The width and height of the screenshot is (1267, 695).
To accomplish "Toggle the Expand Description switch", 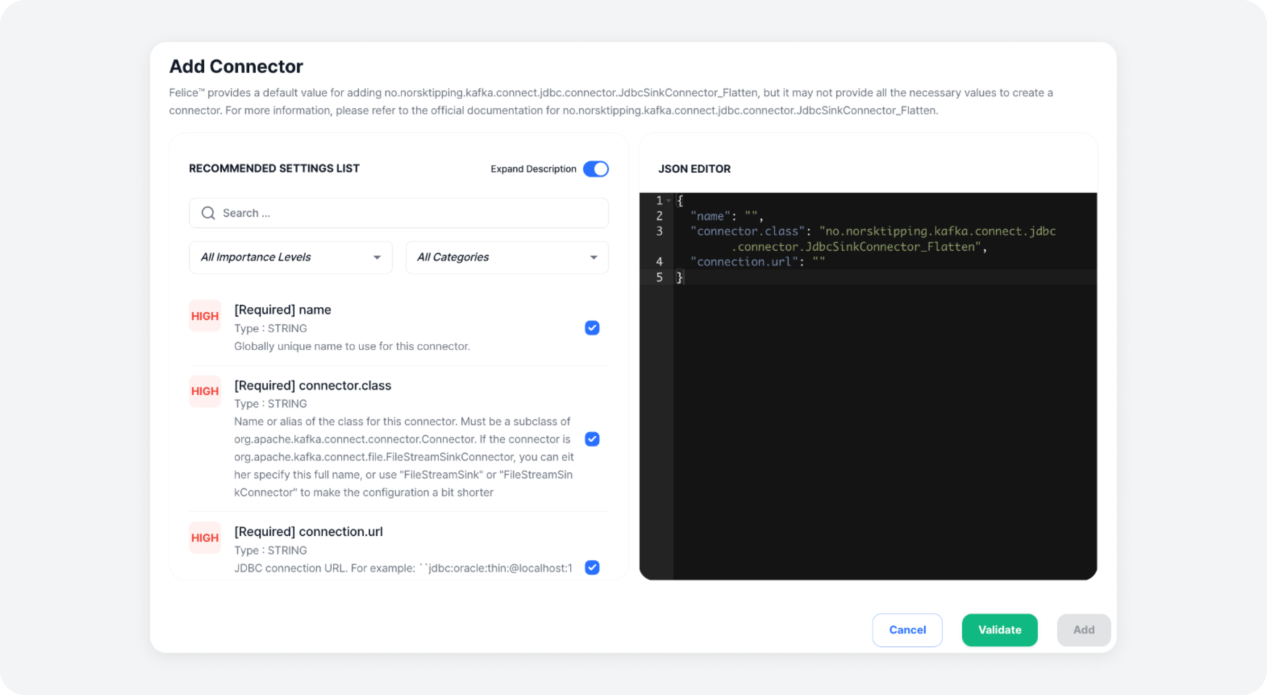I will 596,169.
